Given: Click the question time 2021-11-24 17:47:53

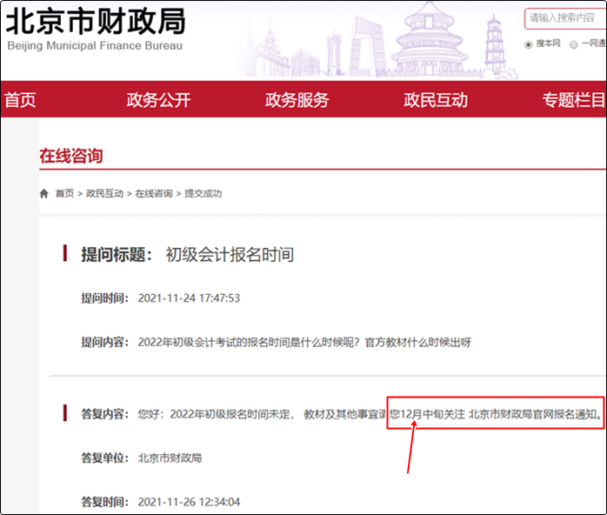Looking at the screenshot, I should [x=189, y=298].
